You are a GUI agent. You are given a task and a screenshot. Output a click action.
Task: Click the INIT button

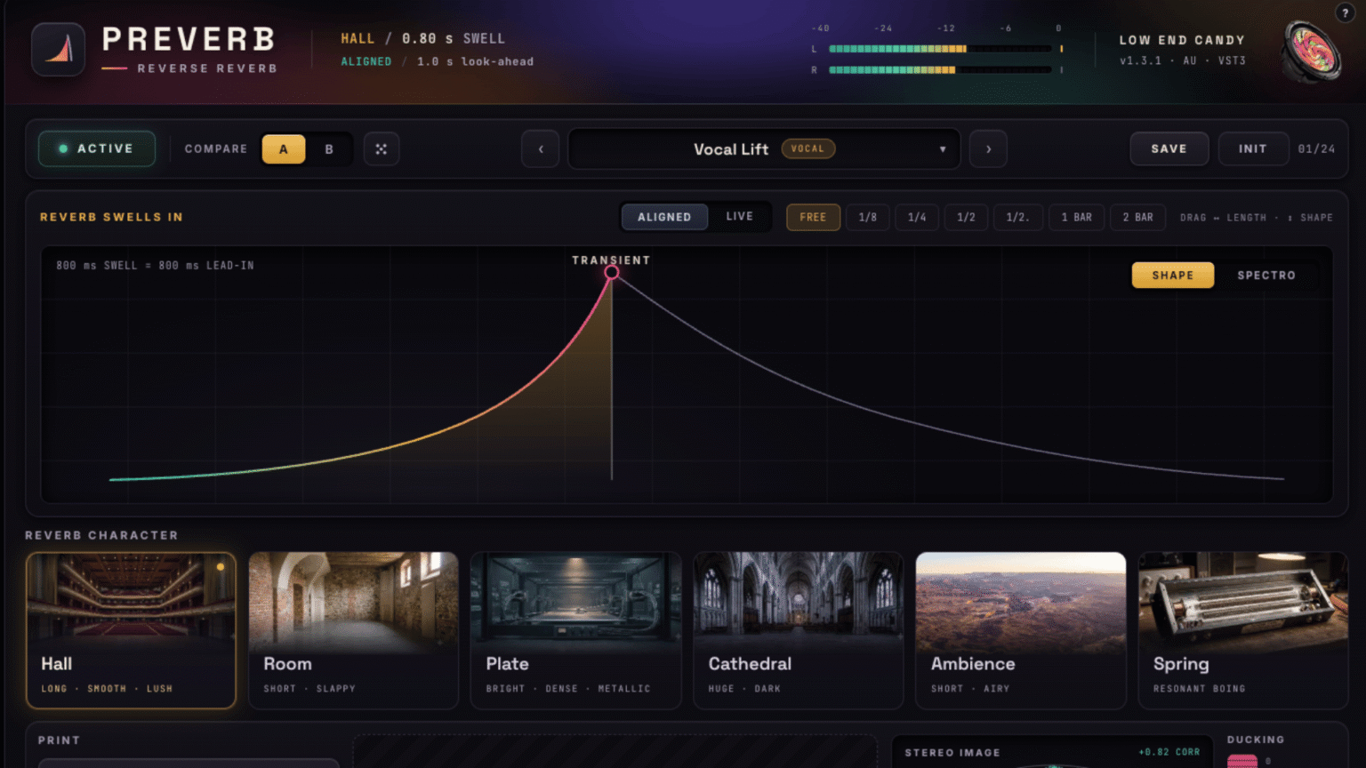(1253, 149)
